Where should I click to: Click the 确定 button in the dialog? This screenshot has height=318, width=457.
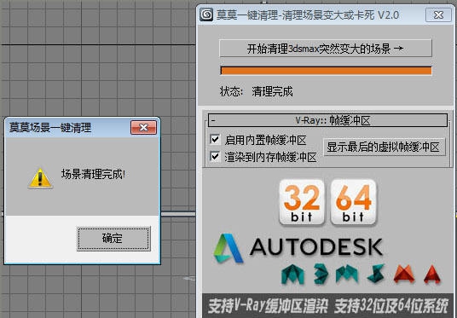pyautogui.click(x=113, y=239)
